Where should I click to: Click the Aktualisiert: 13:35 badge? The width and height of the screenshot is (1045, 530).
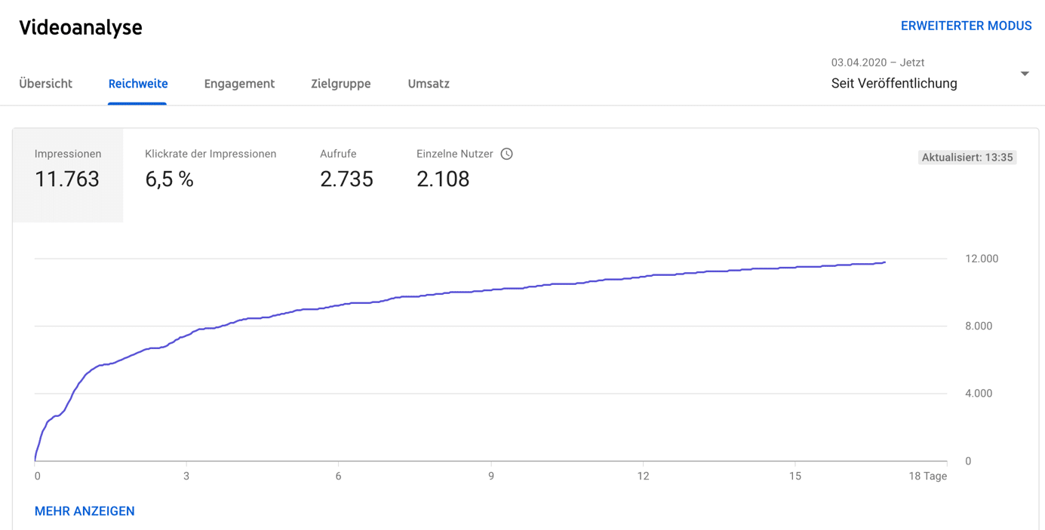coord(967,158)
